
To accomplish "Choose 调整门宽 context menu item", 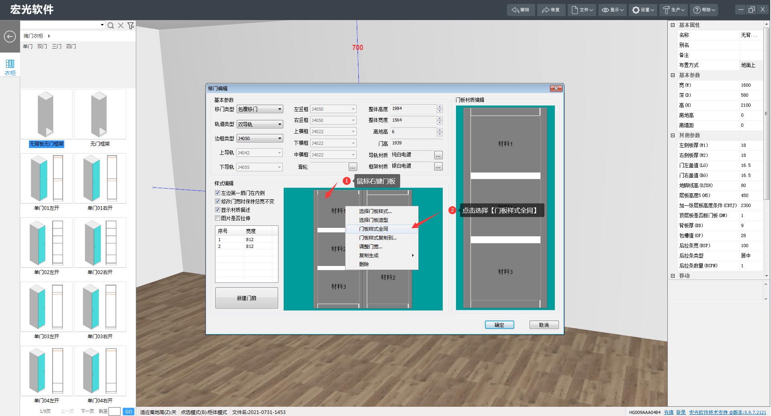I will click(x=382, y=247).
